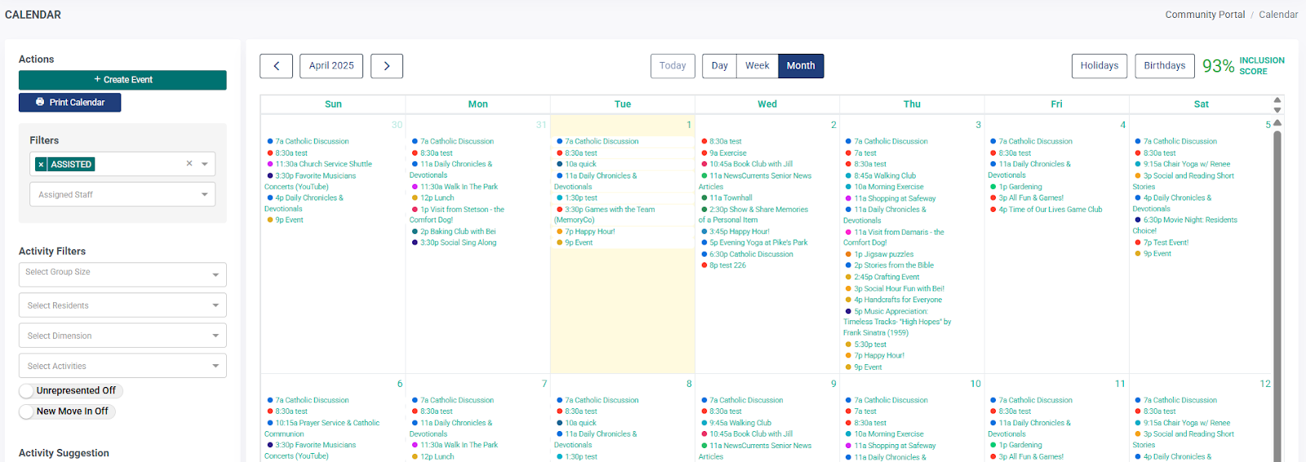Remove the ASSISTED filter tag

tap(41, 165)
